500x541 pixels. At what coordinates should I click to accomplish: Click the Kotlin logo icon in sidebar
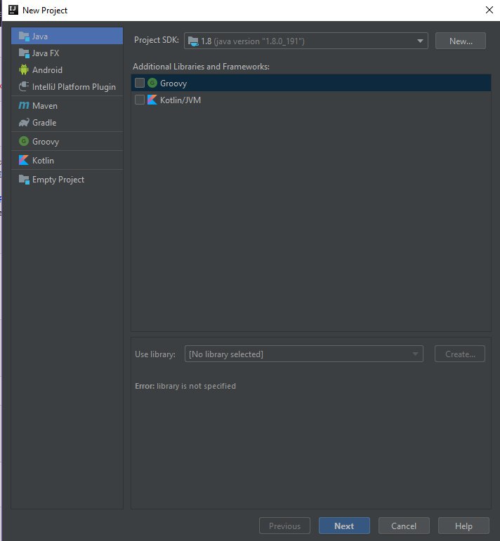click(24, 160)
